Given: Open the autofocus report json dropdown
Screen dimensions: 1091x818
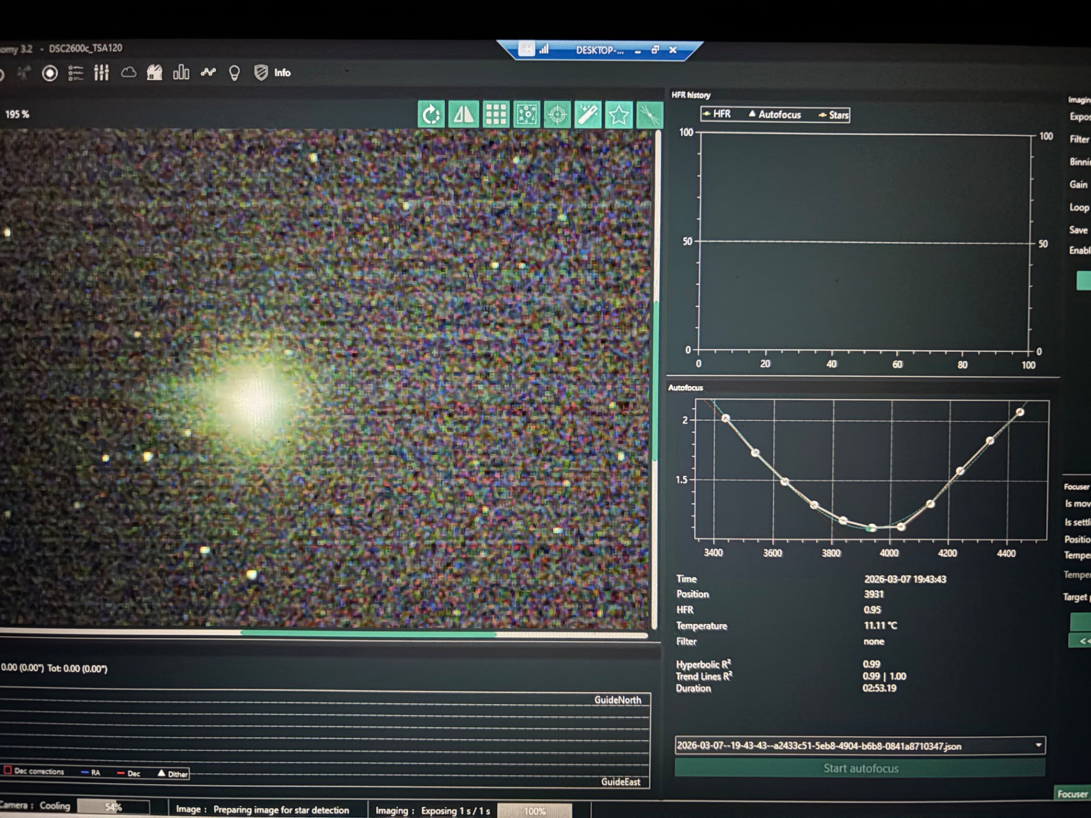Looking at the screenshot, I should (x=860, y=746).
